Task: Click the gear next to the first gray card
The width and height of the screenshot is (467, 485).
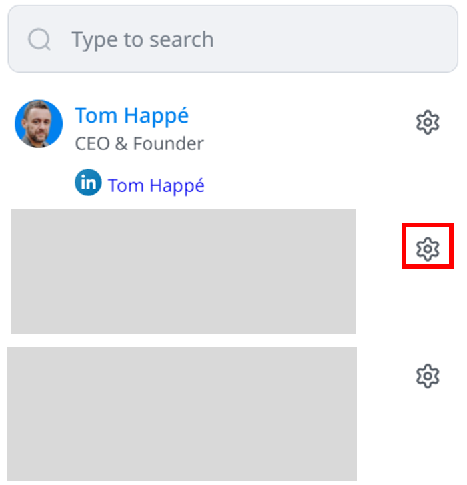Action: click(427, 248)
